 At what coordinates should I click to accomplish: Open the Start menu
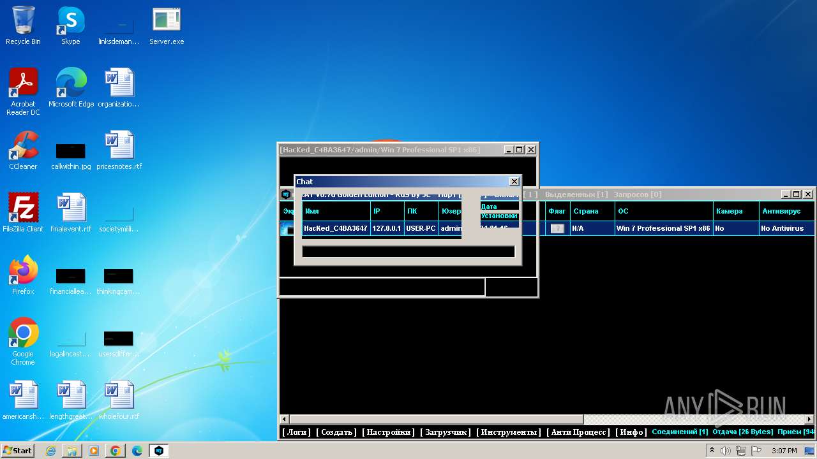click(18, 451)
